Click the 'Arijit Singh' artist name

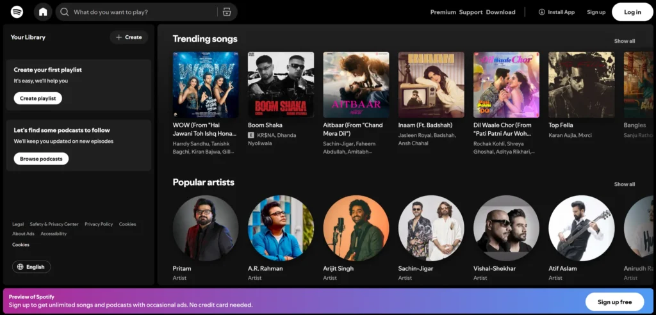(338, 268)
